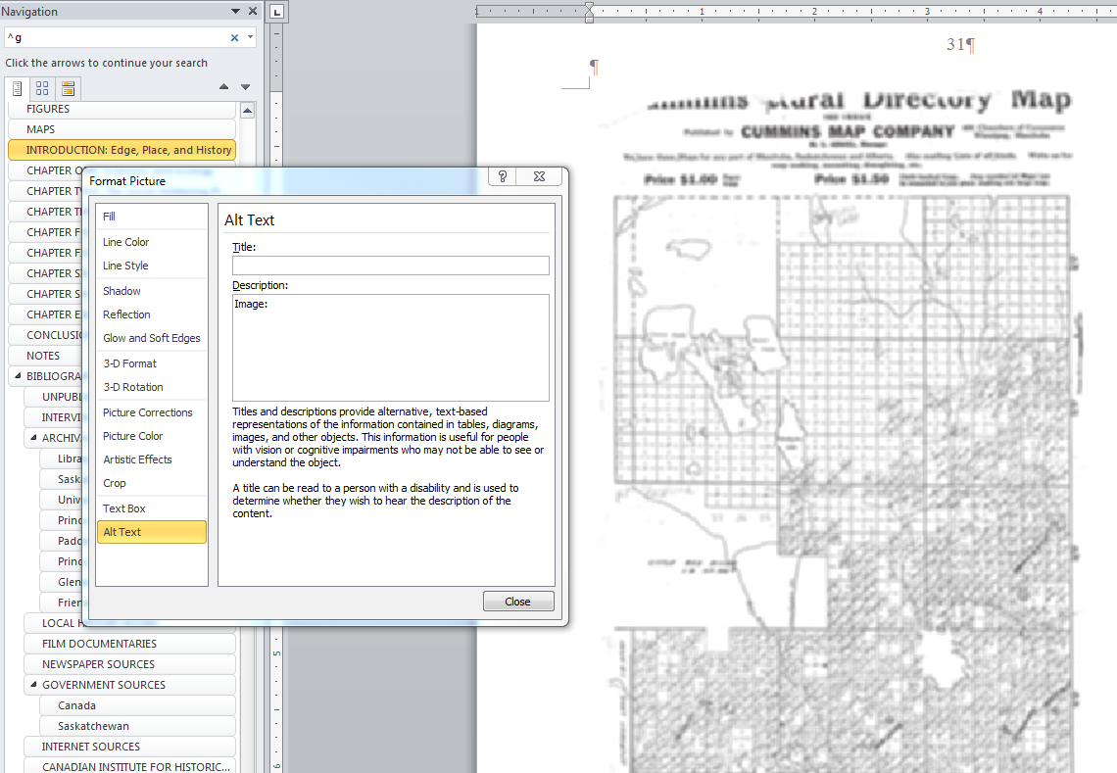Click the tab selector icon beside ruler
Viewport: 1117px width, 773px height.
(x=277, y=12)
